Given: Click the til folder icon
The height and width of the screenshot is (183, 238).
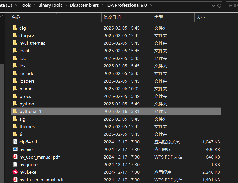Looking at the screenshot, I should coord(15,134).
